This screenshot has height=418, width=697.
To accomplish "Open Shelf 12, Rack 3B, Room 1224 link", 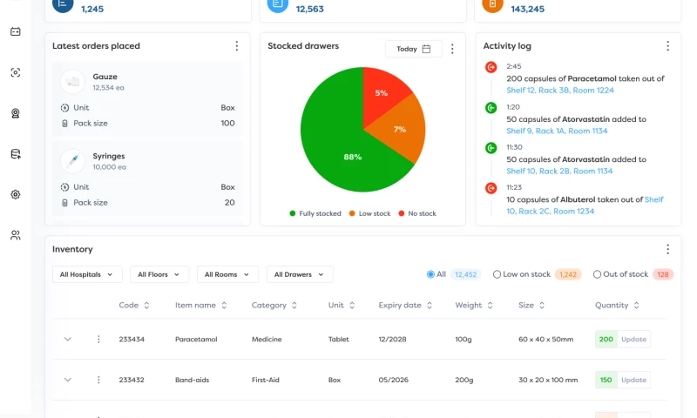I will click(x=560, y=91).
